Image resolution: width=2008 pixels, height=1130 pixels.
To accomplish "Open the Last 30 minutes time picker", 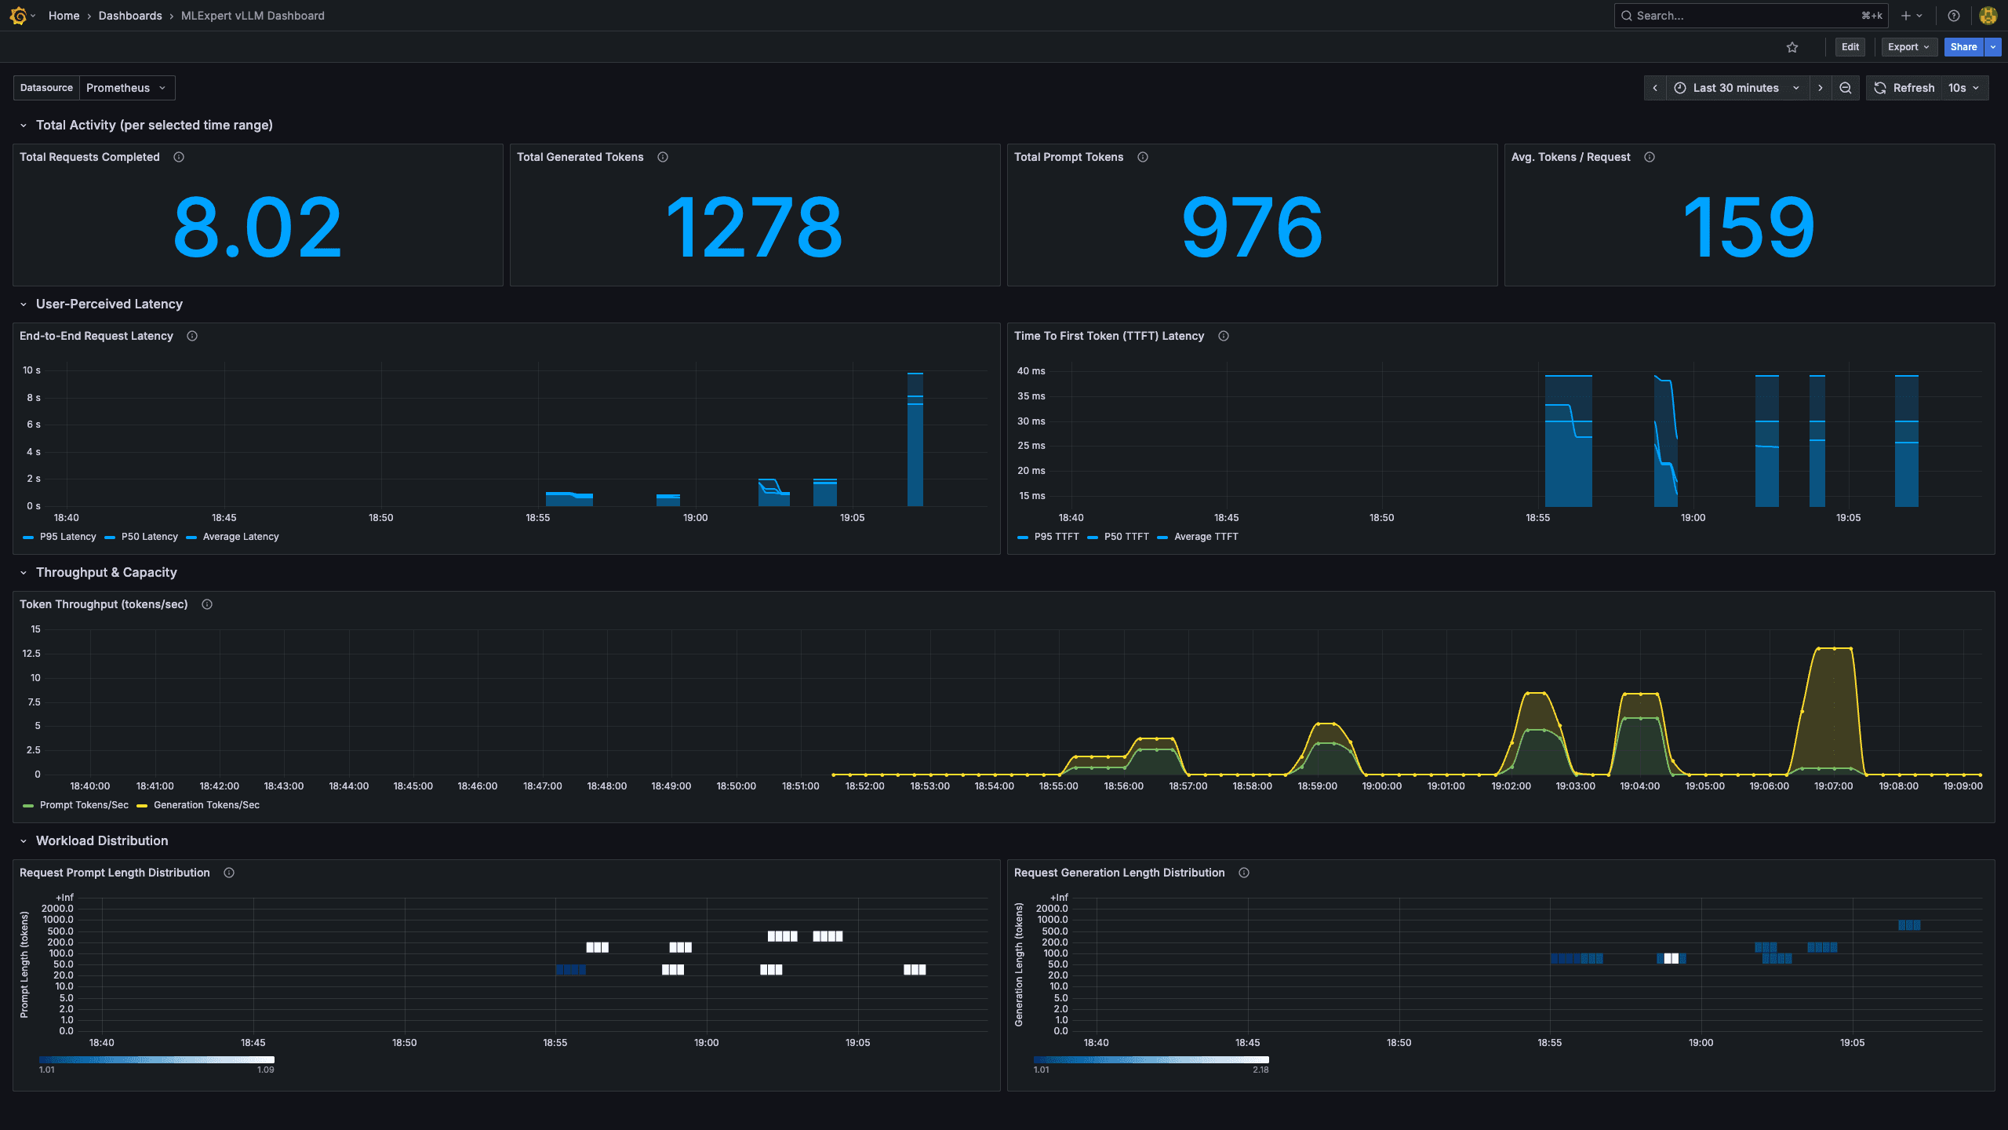I will tap(1736, 88).
